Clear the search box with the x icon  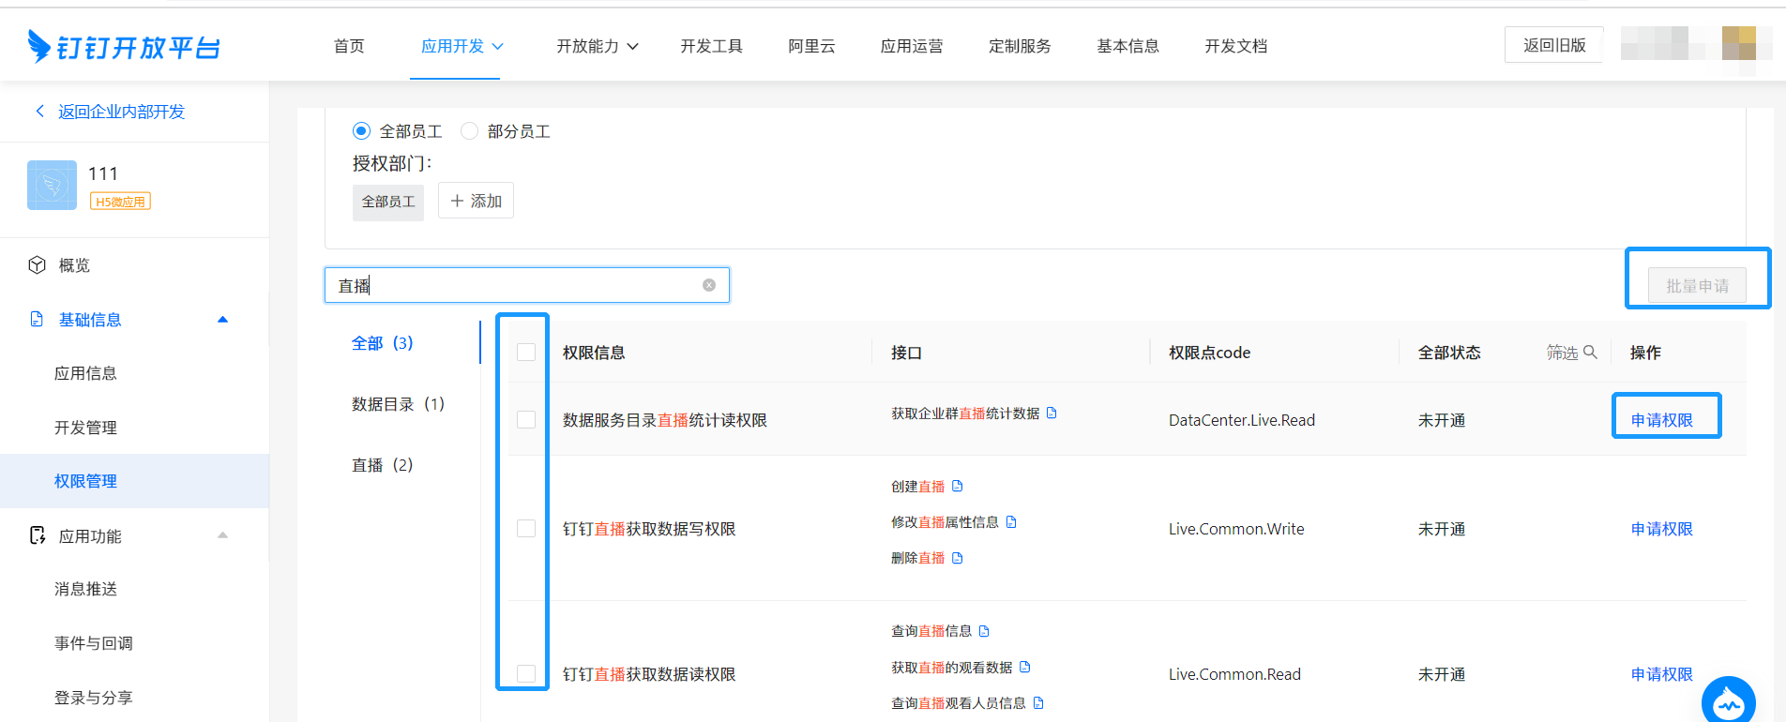tap(709, 285)
